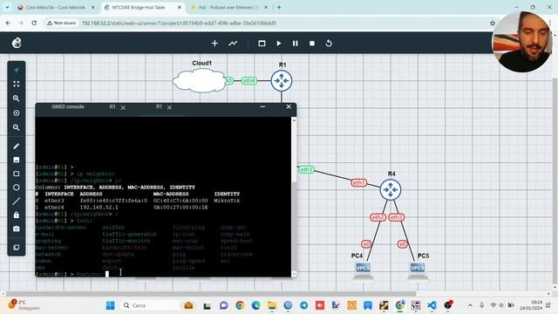
Task: Click the GNS3 logo in header
Action: (17, 43)
